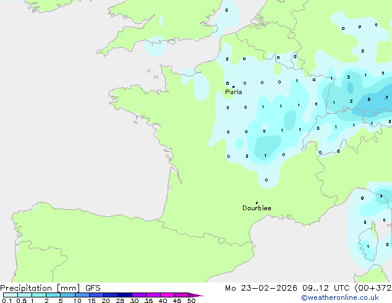Pick the 40–45 magenta legend swatch
The image size is (392, 303).
(168, 295)
